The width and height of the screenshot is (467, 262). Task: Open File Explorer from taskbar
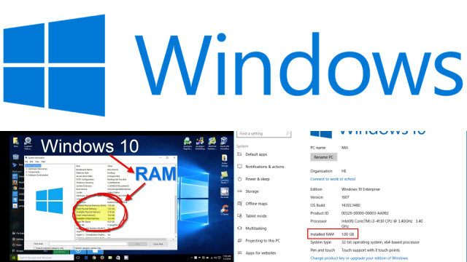pyautogui.click(x=110, y=258)
